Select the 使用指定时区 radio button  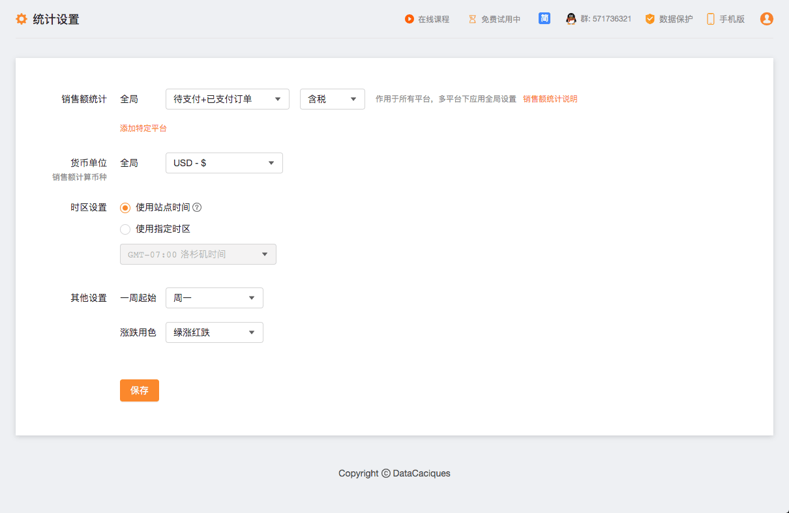pyautogui.click(x=125, y=229)
